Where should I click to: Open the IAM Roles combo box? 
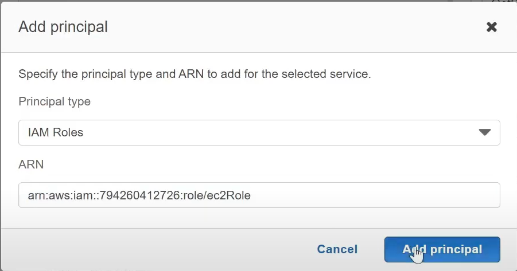[x=259, y=132]
